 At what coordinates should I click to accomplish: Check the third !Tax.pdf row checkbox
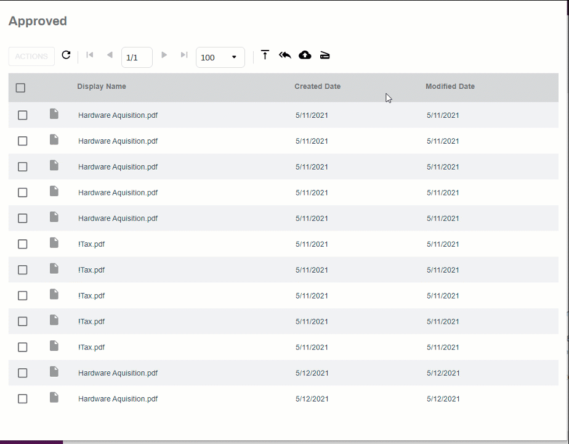[23, 296]
